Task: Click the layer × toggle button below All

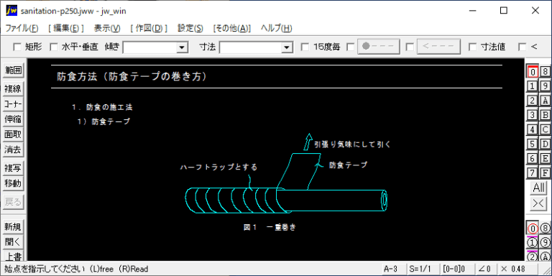Action: tap(538, 203)
